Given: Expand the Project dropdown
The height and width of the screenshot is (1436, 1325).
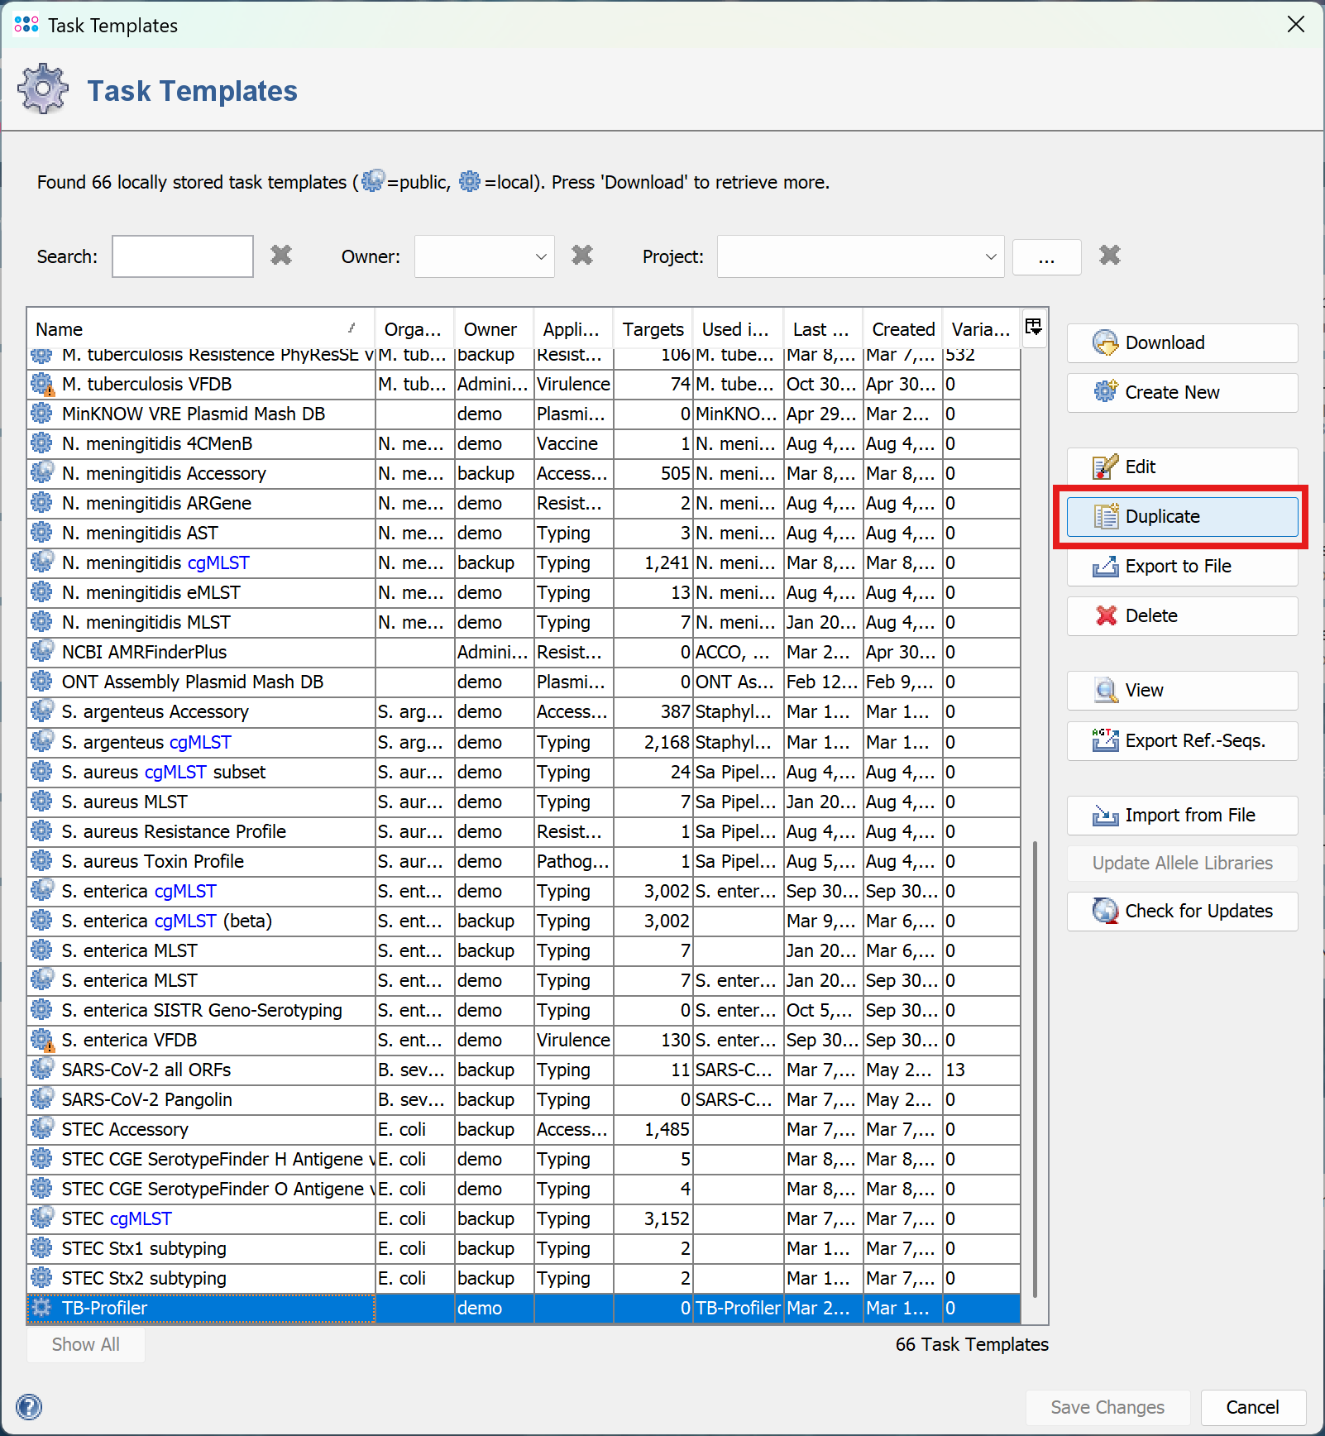Looking at the screenshot, I should tap(990, 256).
